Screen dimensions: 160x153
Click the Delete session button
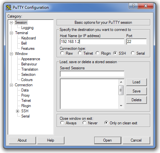pos(136,100)
